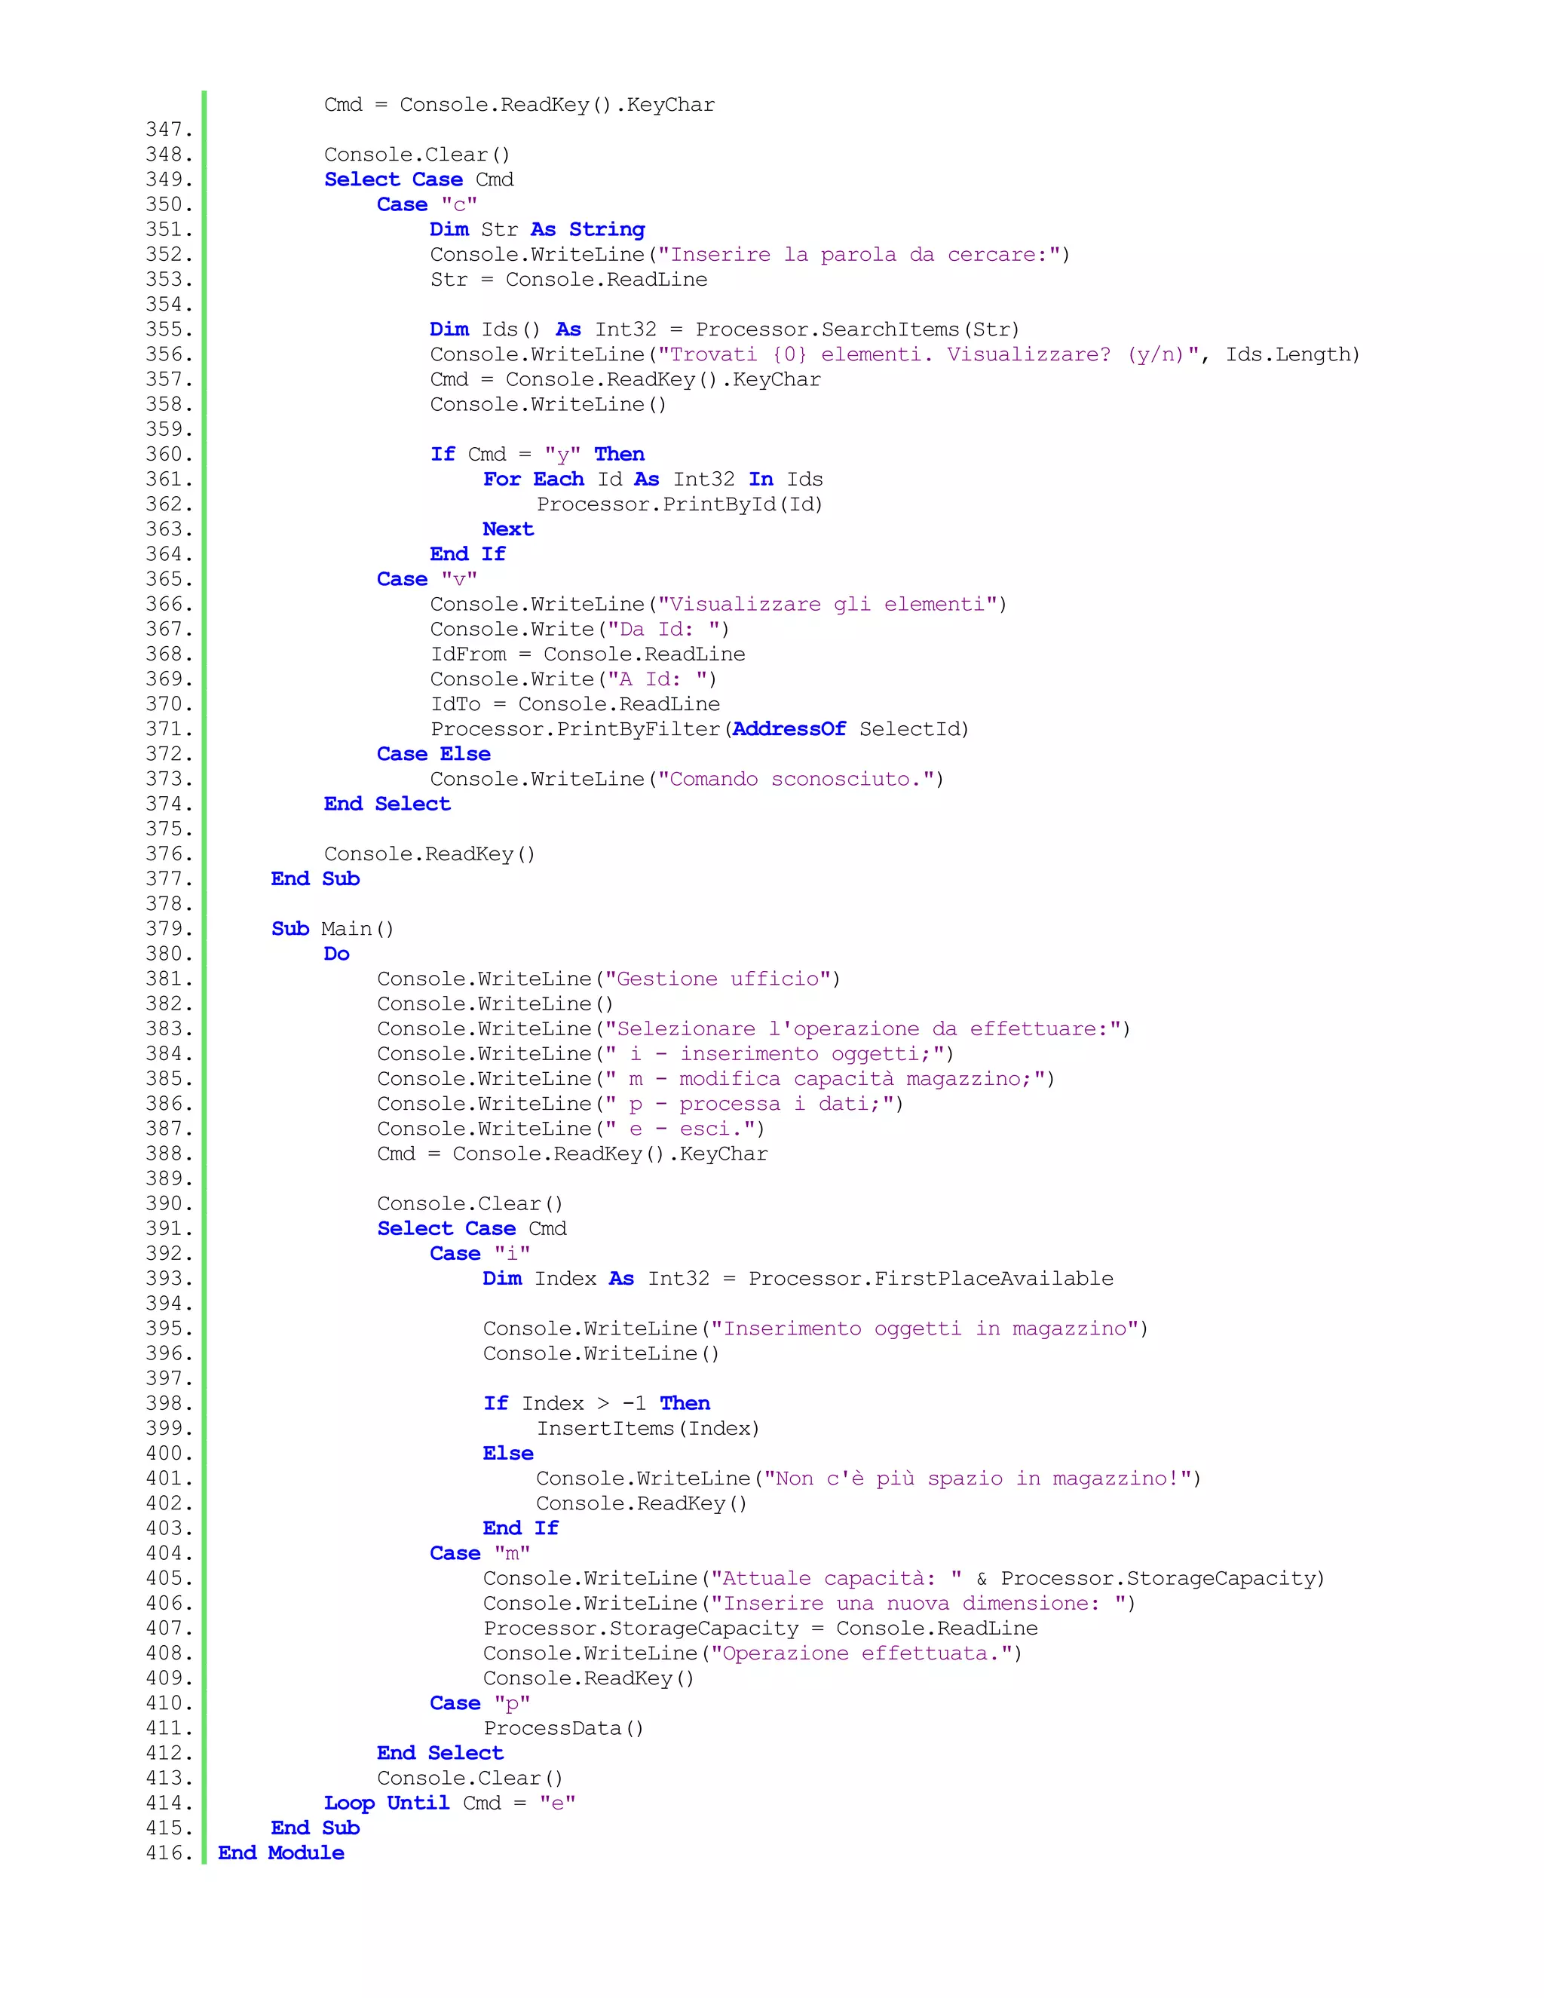Click string "Attuale capacità: " on line 405
Image resolution: width=1544 pixels, height=1998 pixels.
pyautogui.click(x=837, y=1578)
